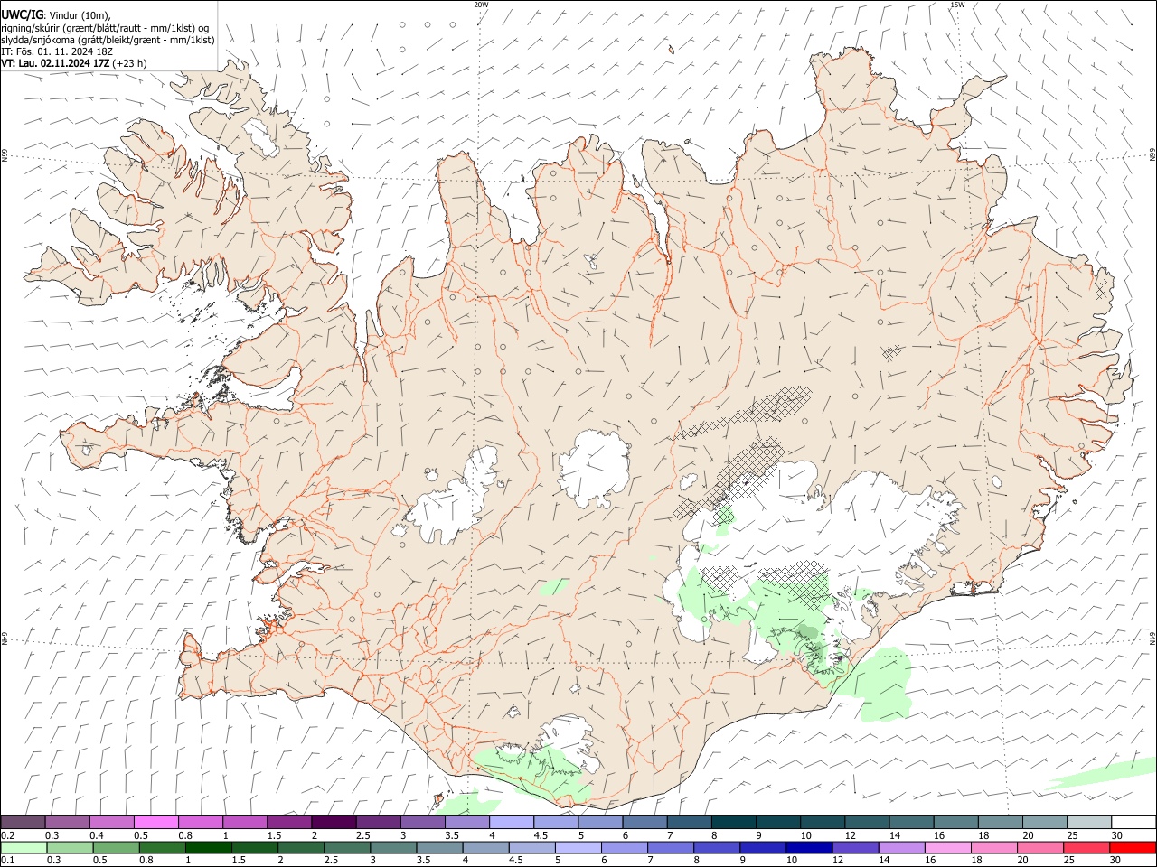
Task: Click the bright red 30 swatch in lower legend
Action: pos(1133,847)
